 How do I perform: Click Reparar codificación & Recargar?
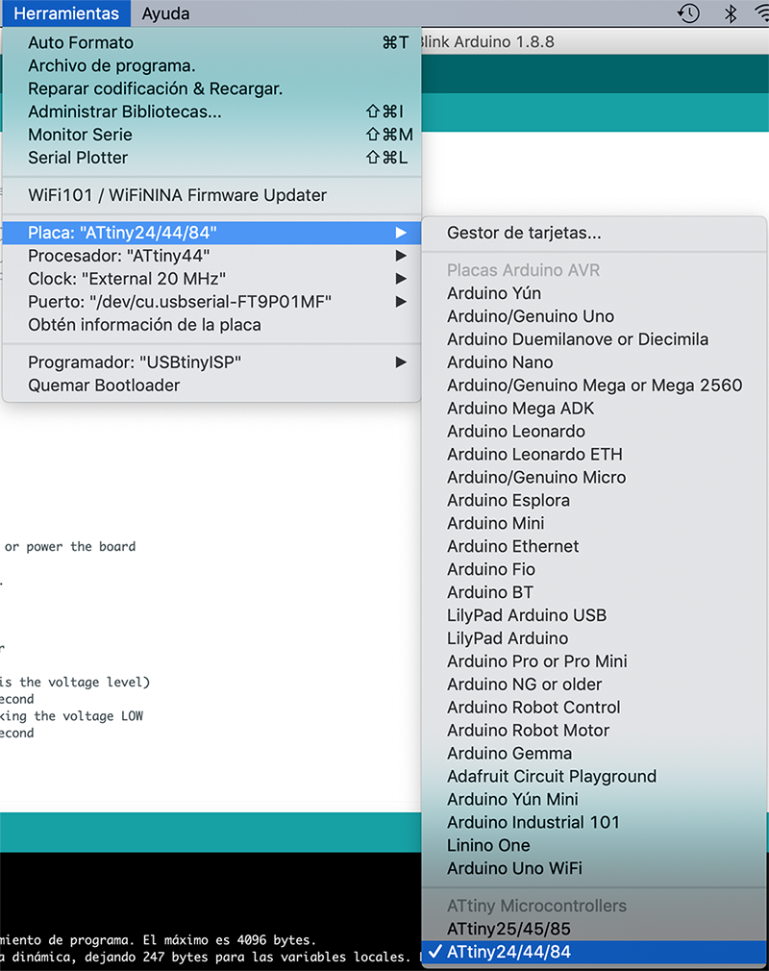click(211, 88)
